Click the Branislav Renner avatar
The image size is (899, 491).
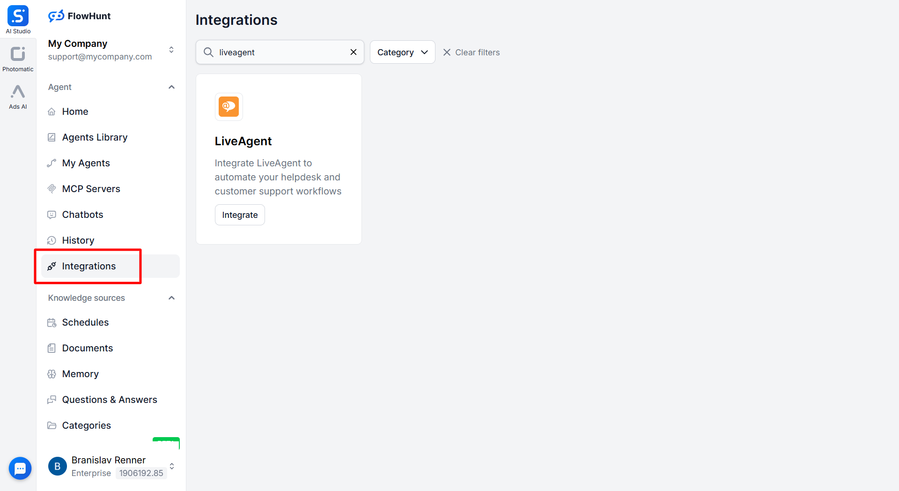point(58,466)
